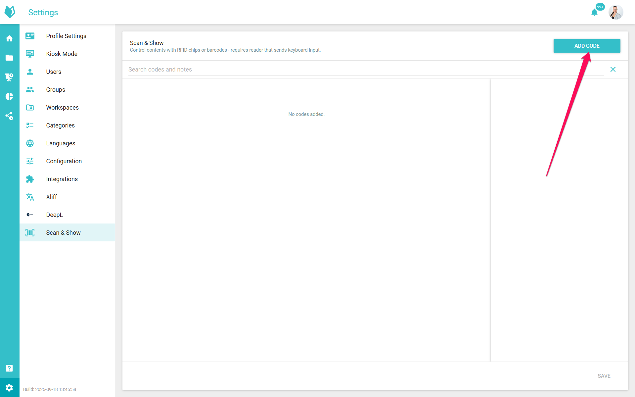635x397 pixels.
Task: Go to Users settings
Action: [x=54, y=72]
